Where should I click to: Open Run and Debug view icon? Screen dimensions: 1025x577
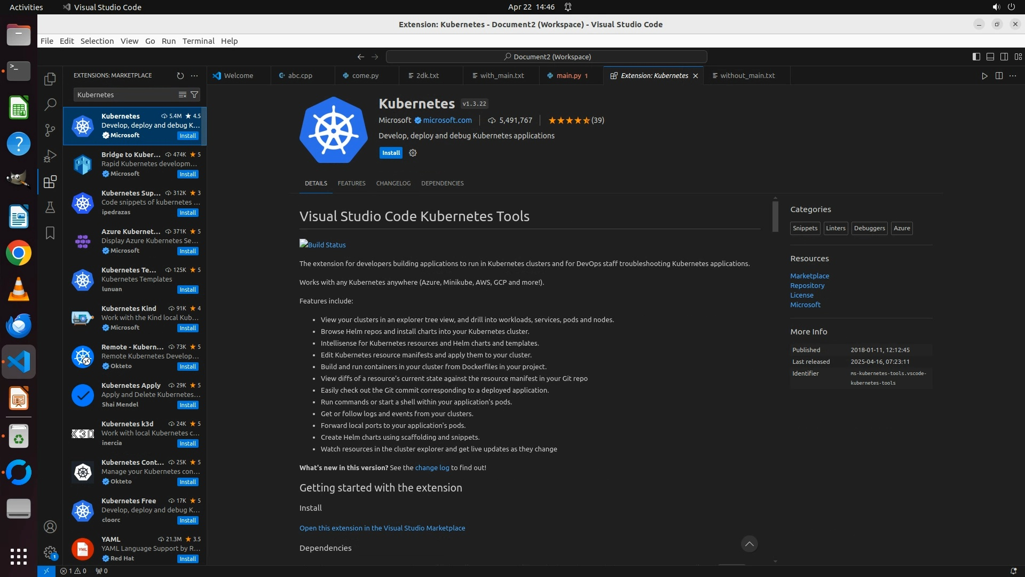point(50,156)
